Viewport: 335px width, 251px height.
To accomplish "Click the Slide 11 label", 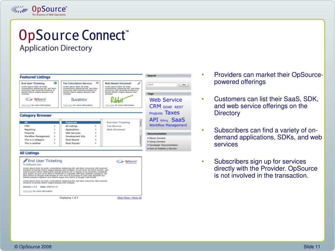I will point(312,247).
